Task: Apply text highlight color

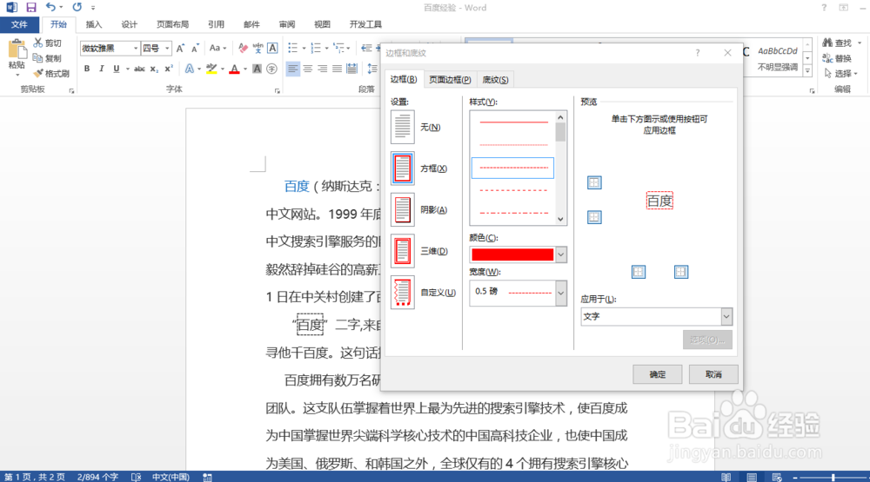Action: [211, 69]
